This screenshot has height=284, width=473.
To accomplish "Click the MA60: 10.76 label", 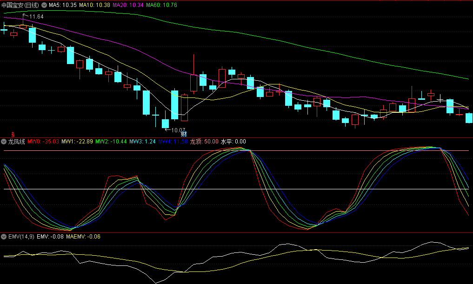I will [161, 5].
